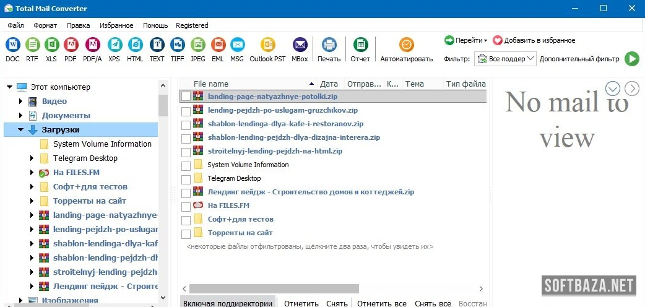Choose the HTML conversion icon
This screenshot has height=307, width=645.
[x=135, y=45]
